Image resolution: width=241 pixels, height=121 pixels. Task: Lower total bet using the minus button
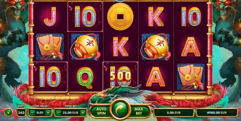point(58,113)
